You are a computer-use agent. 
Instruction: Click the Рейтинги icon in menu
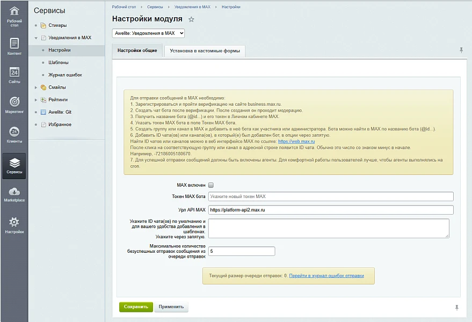tap(43, 100)
